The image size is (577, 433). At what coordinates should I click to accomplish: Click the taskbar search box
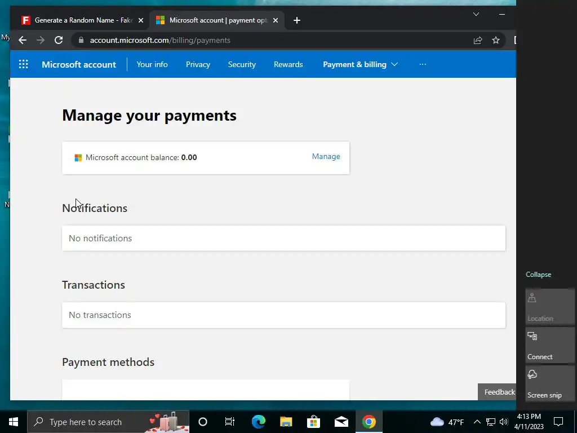[108, 422]
